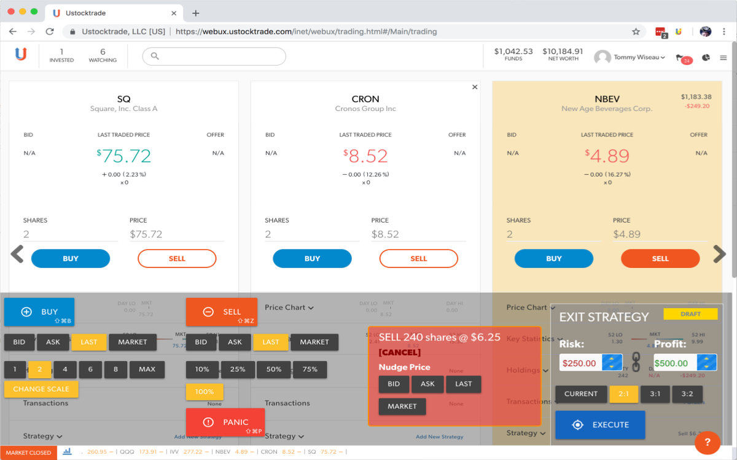Close the CRON card with X

(475, 87)
